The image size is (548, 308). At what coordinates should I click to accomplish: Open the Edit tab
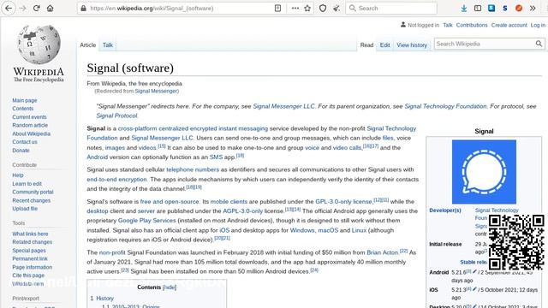384,45
